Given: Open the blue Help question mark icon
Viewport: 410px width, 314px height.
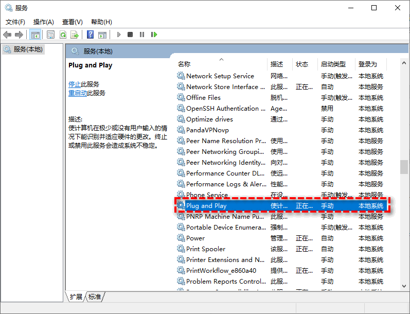Looking at the screenshot, I should tap(90, 34).
